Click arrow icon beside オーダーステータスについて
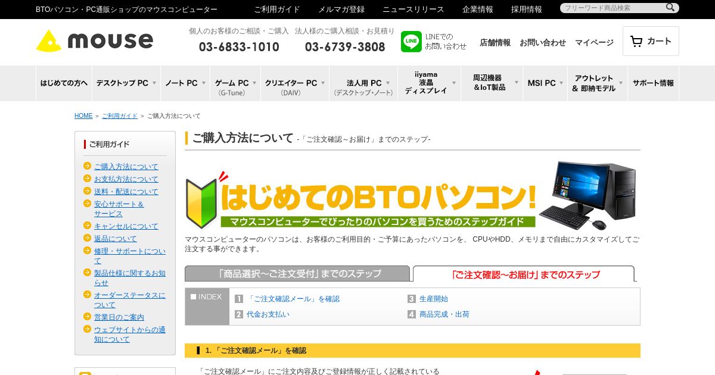This screenshot has height=375, width=715. [x=88, y=295]
